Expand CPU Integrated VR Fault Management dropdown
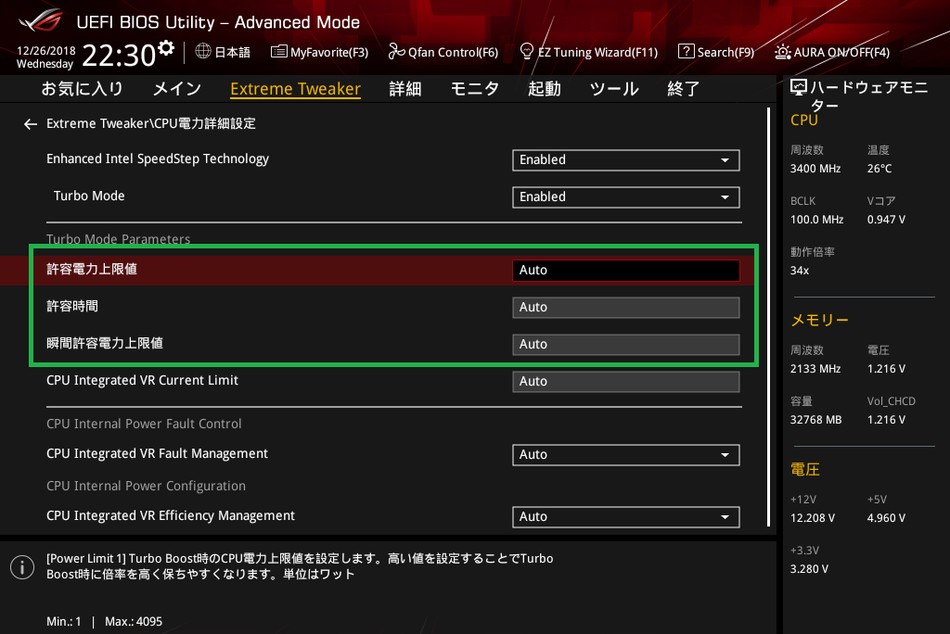Image resolution: width=950 pixels, height=634 pixels. point(626,455)
